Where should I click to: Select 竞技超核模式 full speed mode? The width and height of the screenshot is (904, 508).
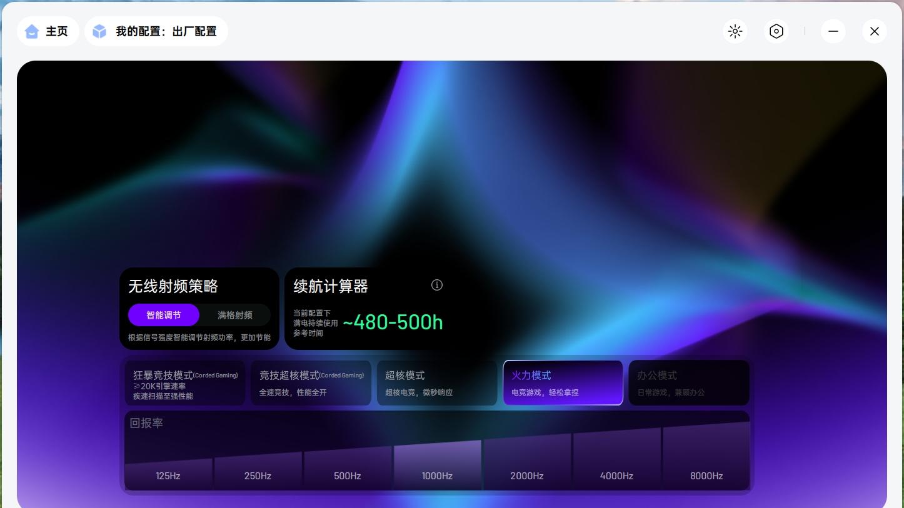[x=311, y=382]
